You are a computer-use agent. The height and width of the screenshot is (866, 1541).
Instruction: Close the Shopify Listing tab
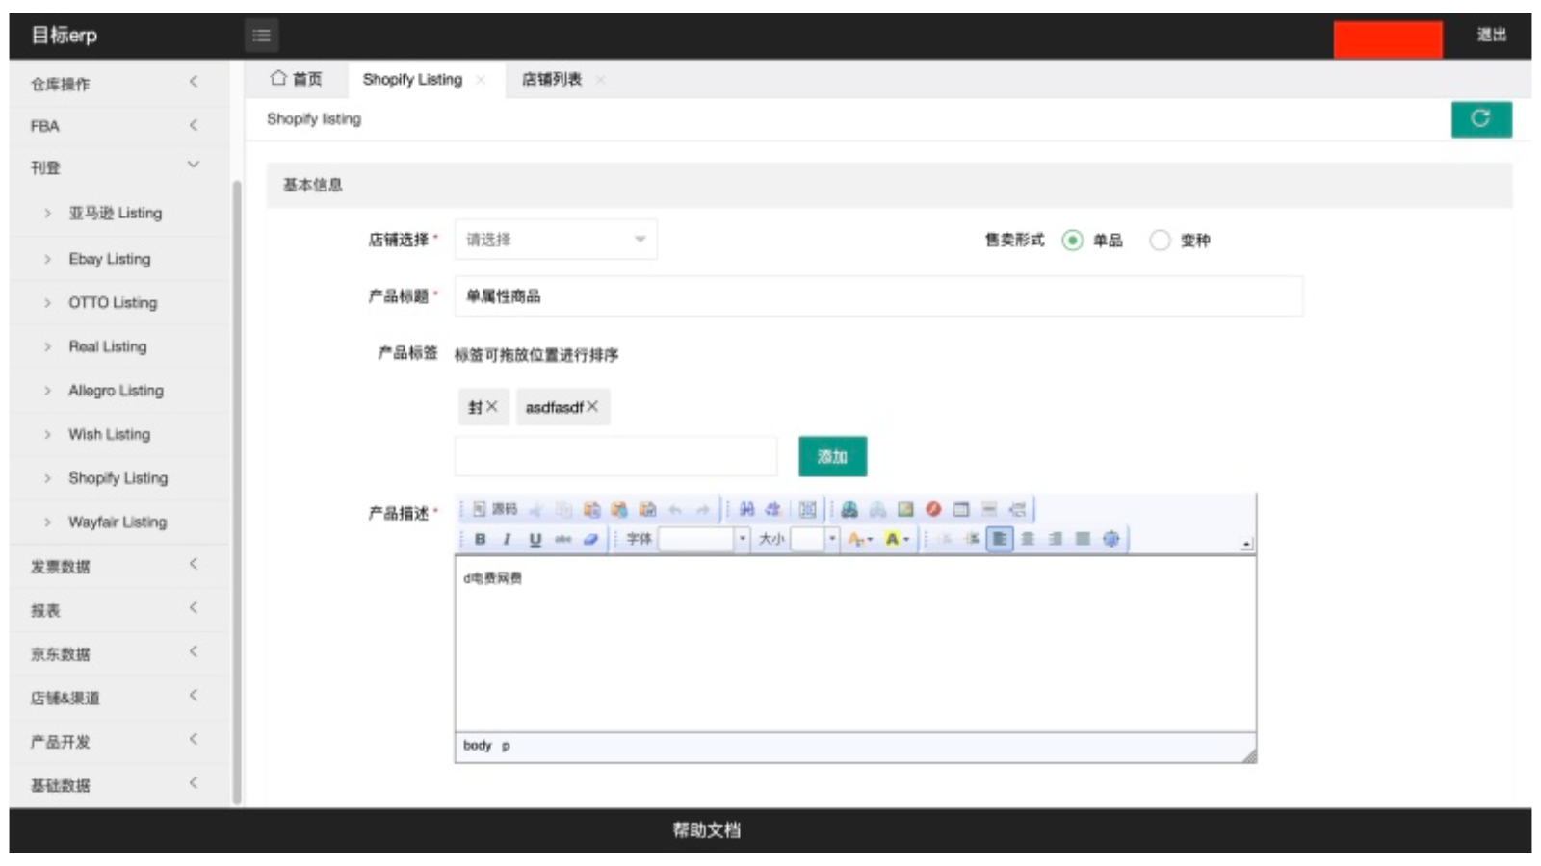coord(481,80)
